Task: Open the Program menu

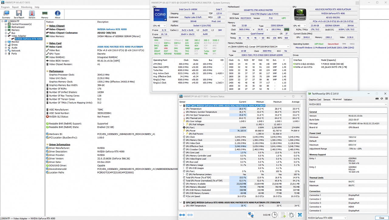Action: 5,7
